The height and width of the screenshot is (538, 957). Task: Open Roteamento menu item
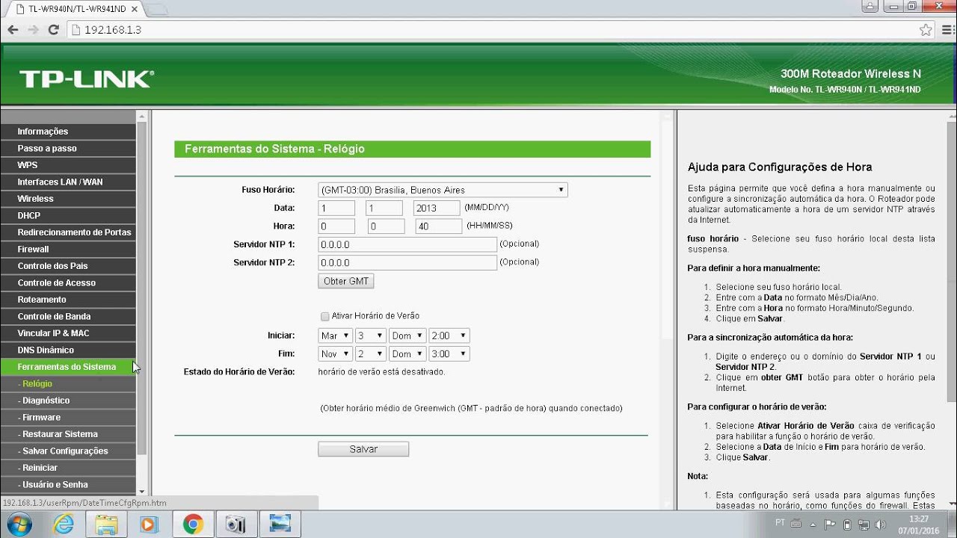[68, 300]
